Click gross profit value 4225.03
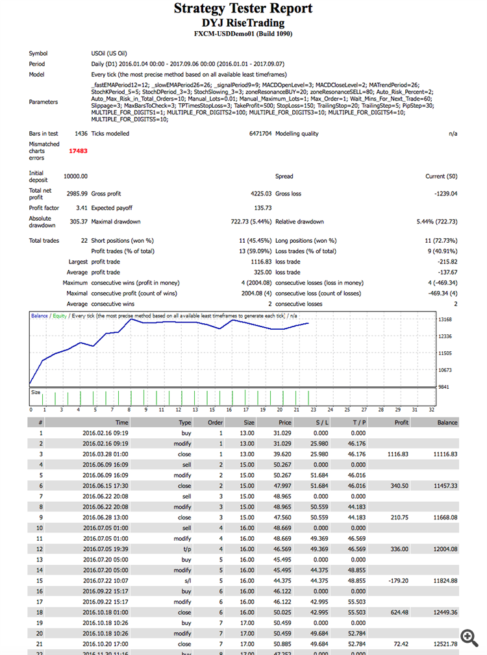The height and width of the screenshot is (655, 487). coord(261,194)
